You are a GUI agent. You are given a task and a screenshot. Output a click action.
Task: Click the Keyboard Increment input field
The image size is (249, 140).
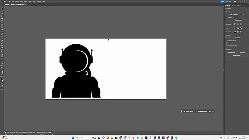point(238,38)
